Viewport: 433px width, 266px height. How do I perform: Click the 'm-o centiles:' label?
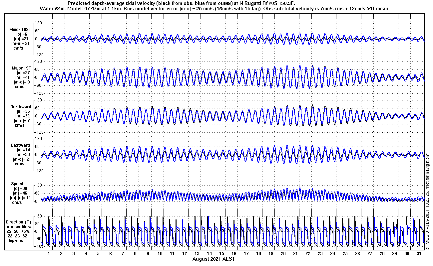pyautogui.click(x=19, y=226)
